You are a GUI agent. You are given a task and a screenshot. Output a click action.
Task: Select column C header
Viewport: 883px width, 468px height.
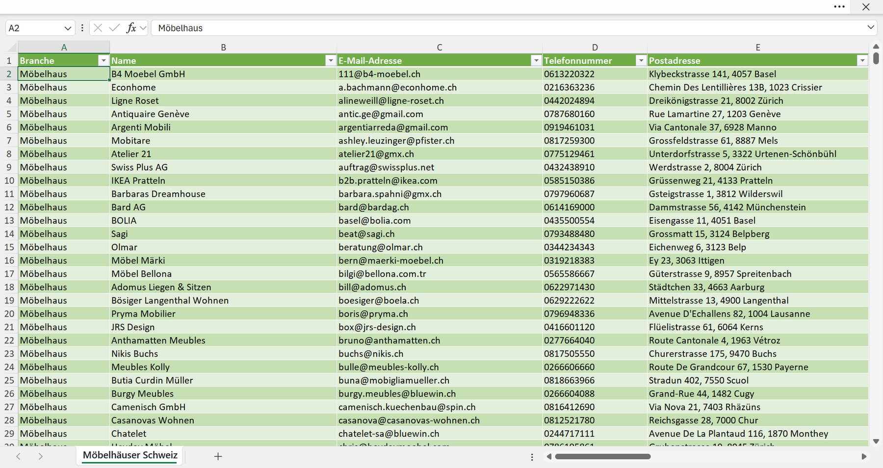coord(440,47)
